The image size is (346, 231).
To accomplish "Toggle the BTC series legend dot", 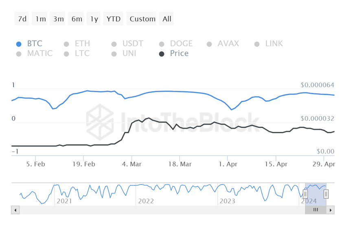I will 19,44.
